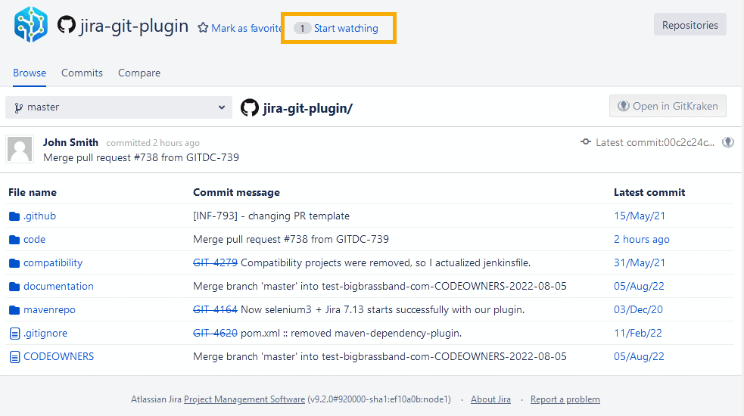Switch to the Compare tab
The image size is (744, 416).
click(x=139, y=73)
